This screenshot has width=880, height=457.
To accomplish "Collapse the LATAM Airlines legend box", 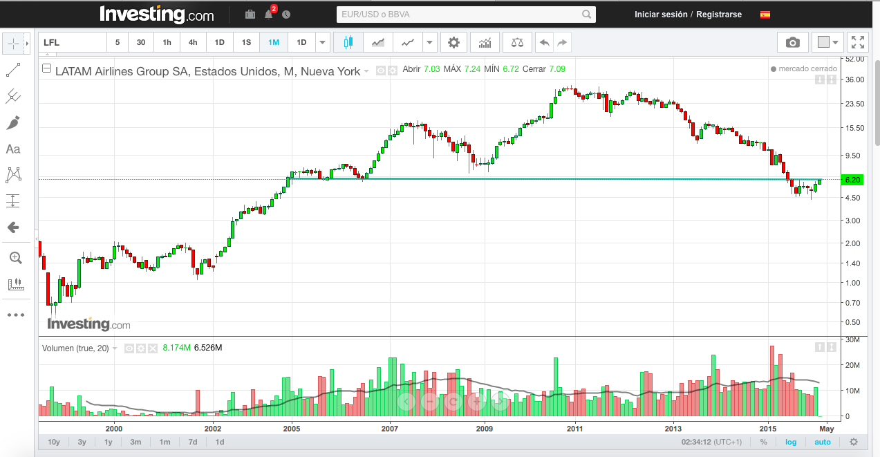I will [46, 68].
